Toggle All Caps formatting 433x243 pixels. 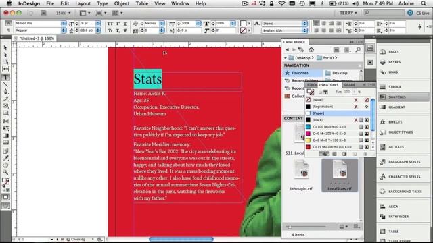110,24
